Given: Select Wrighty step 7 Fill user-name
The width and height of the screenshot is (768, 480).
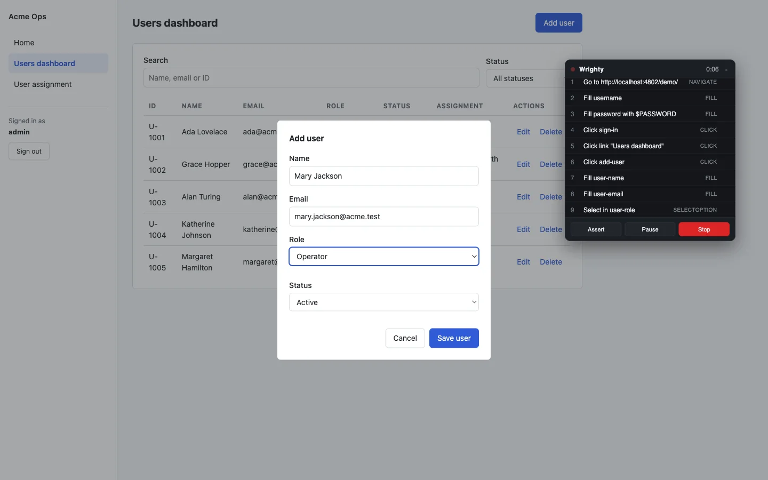Looking at the screenshot, I should (x=650, y=178).
